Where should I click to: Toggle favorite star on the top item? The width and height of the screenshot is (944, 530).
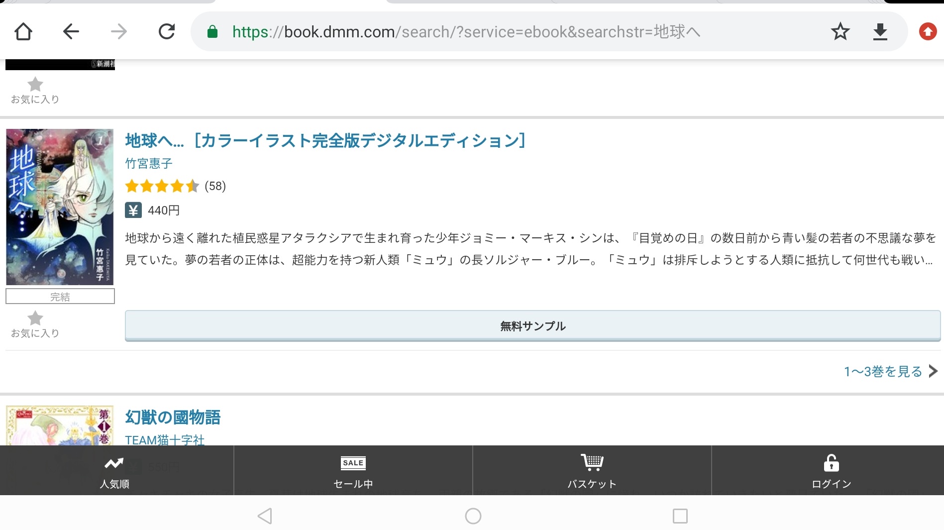(x=35, y=90)
